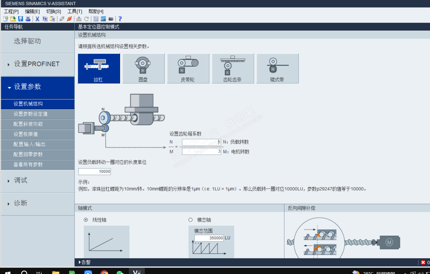This screenshot has height=274, width=430.
Task: Go to the 选择驱动 navigation step
Action: pyautogui.click(x=38, y=41)
